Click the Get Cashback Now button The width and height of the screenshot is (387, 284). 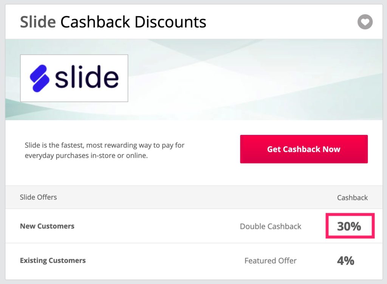coord(303,149)
